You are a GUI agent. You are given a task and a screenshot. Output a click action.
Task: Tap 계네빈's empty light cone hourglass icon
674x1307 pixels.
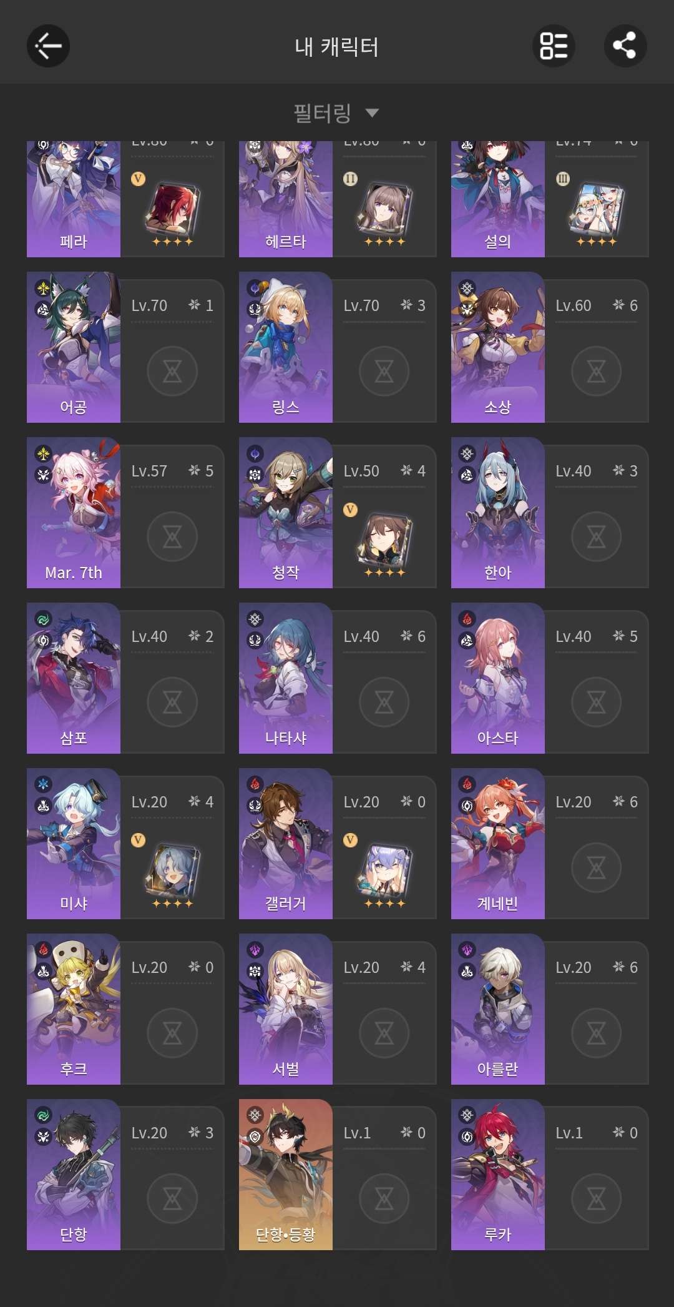597,868
